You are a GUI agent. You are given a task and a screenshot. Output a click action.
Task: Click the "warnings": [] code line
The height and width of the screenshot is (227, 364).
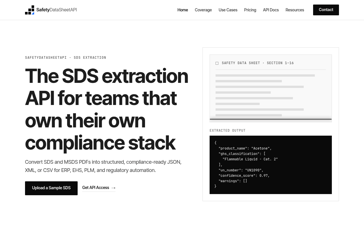tap(233, 181)
